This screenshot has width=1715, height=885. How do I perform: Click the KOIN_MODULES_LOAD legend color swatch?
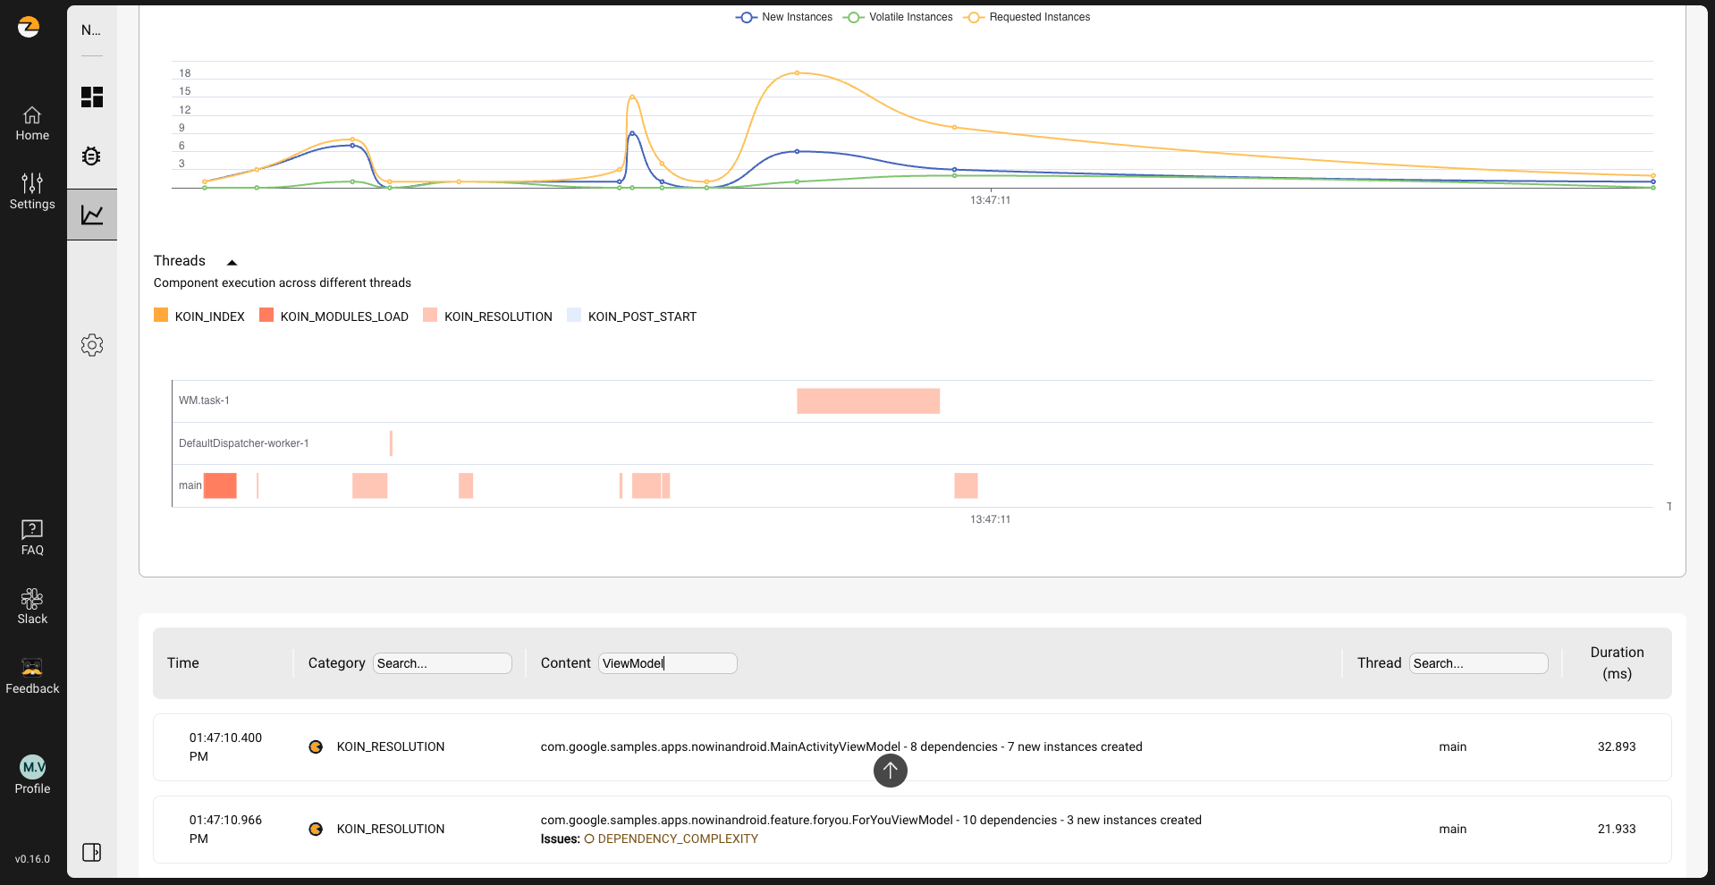pos(266,315)
